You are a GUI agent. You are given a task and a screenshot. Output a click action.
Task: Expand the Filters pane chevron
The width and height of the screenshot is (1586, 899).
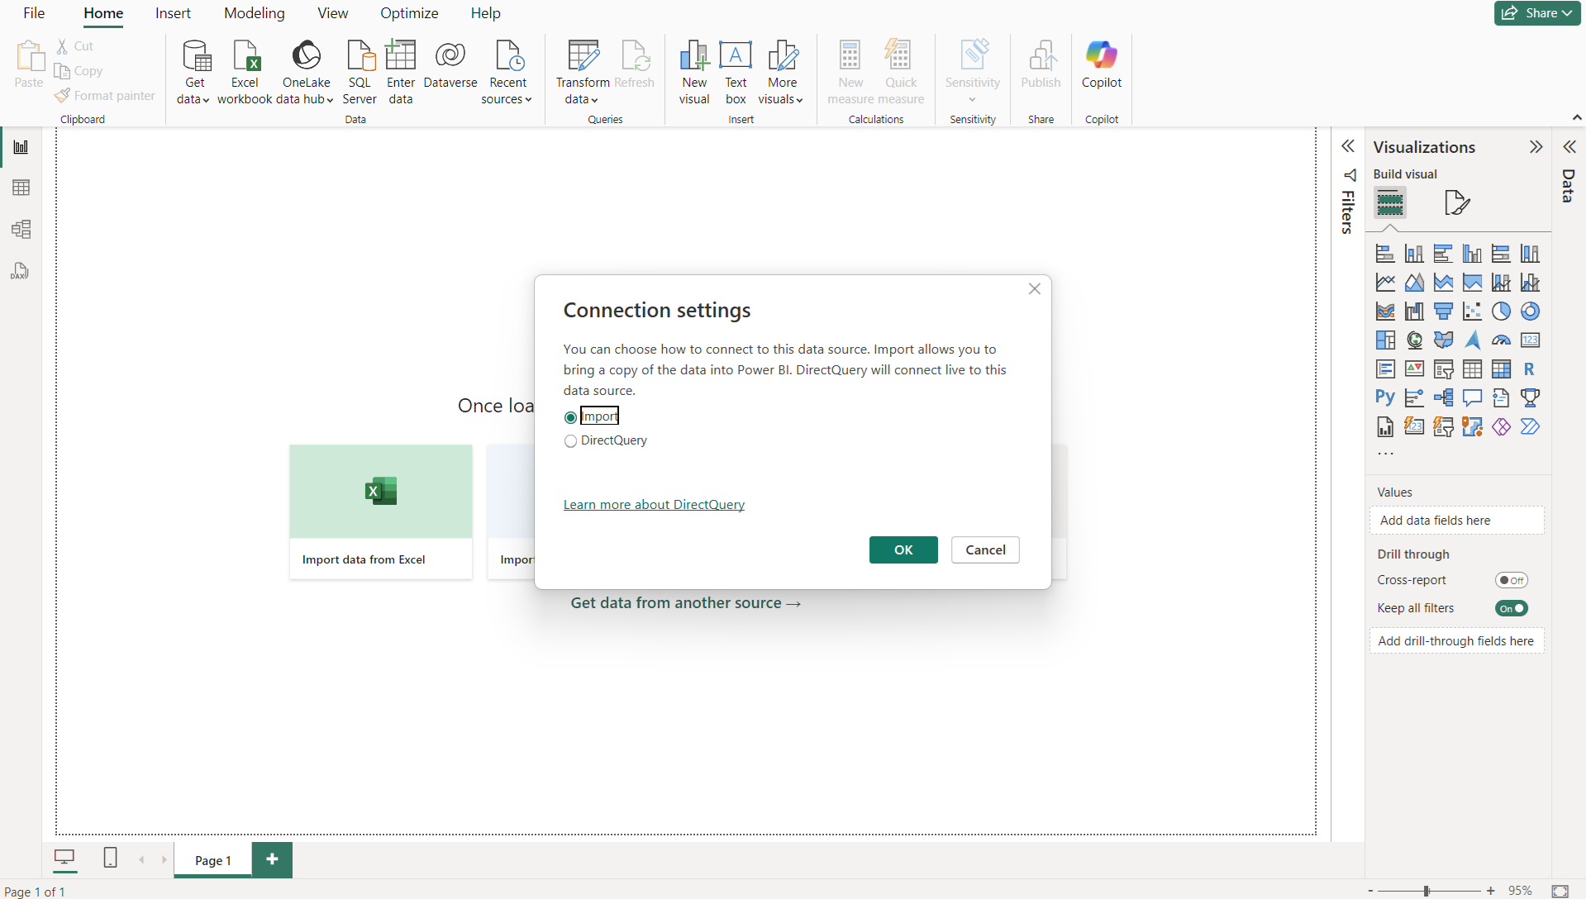coord(1348,146)
